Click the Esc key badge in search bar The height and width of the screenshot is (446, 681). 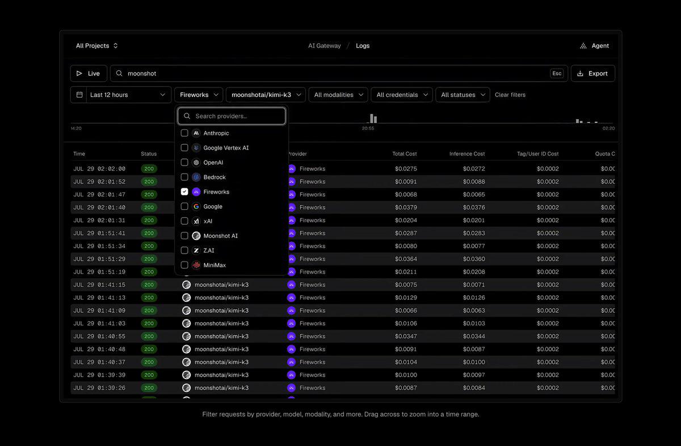coord(557,73)
